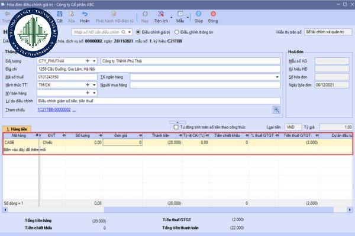This screenshot has width=355, height=236.
Task: Click the plus icon in Đối tượng field
Action: 88,60
